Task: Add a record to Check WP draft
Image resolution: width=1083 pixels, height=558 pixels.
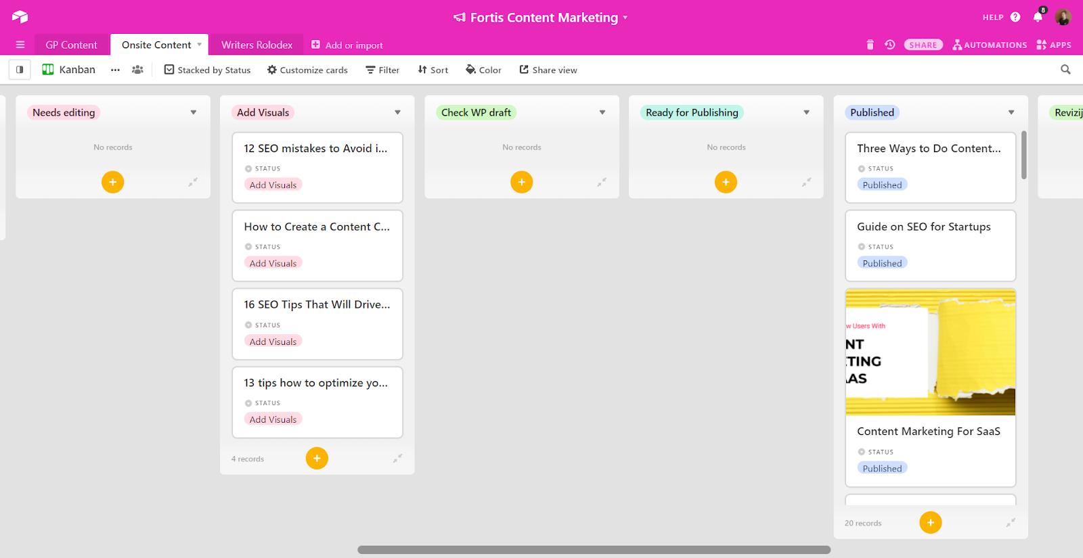Action: [x=521, y=182]
